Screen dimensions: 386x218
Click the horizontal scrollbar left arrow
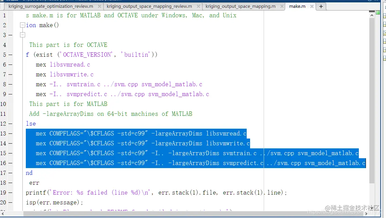click(x=3, y=214)
